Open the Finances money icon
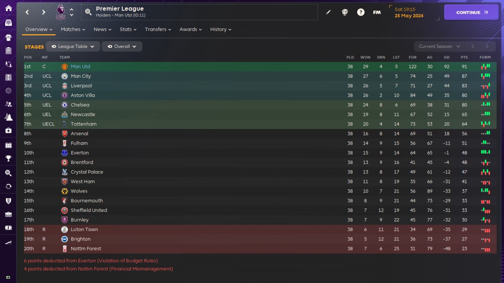 8,228
